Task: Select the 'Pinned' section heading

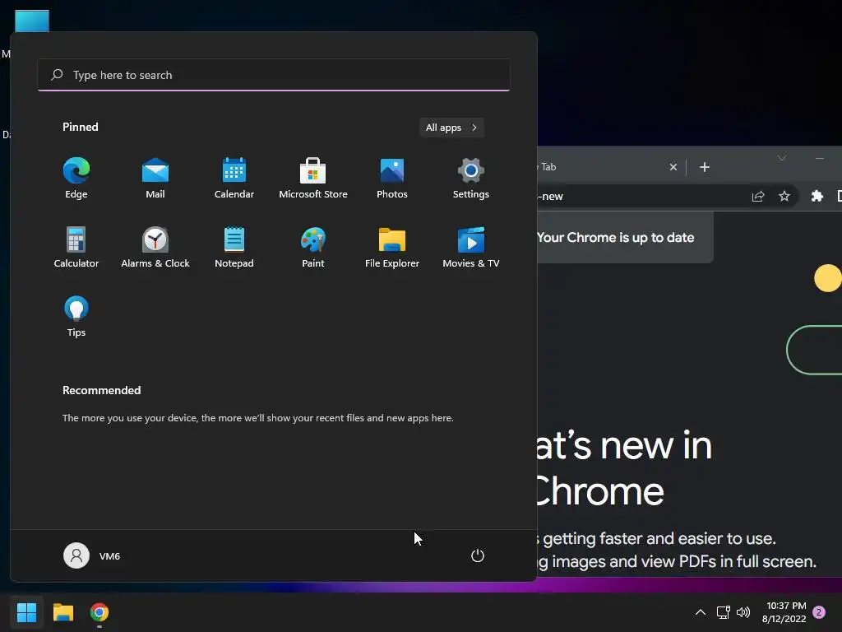Action: pyautogui.click(x=81, y=127)
